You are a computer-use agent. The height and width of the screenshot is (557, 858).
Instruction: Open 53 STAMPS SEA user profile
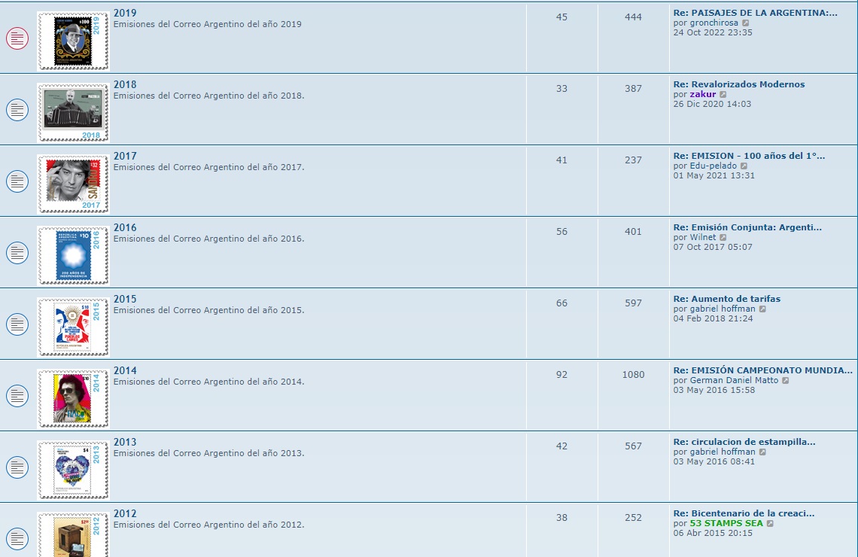(x=726, y=524)
